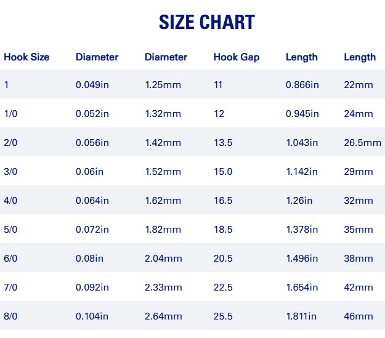
Task: Select the first Diameter column header
Action: coord(97,57)
